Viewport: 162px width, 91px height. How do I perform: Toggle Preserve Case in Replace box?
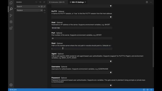[42, 10]
